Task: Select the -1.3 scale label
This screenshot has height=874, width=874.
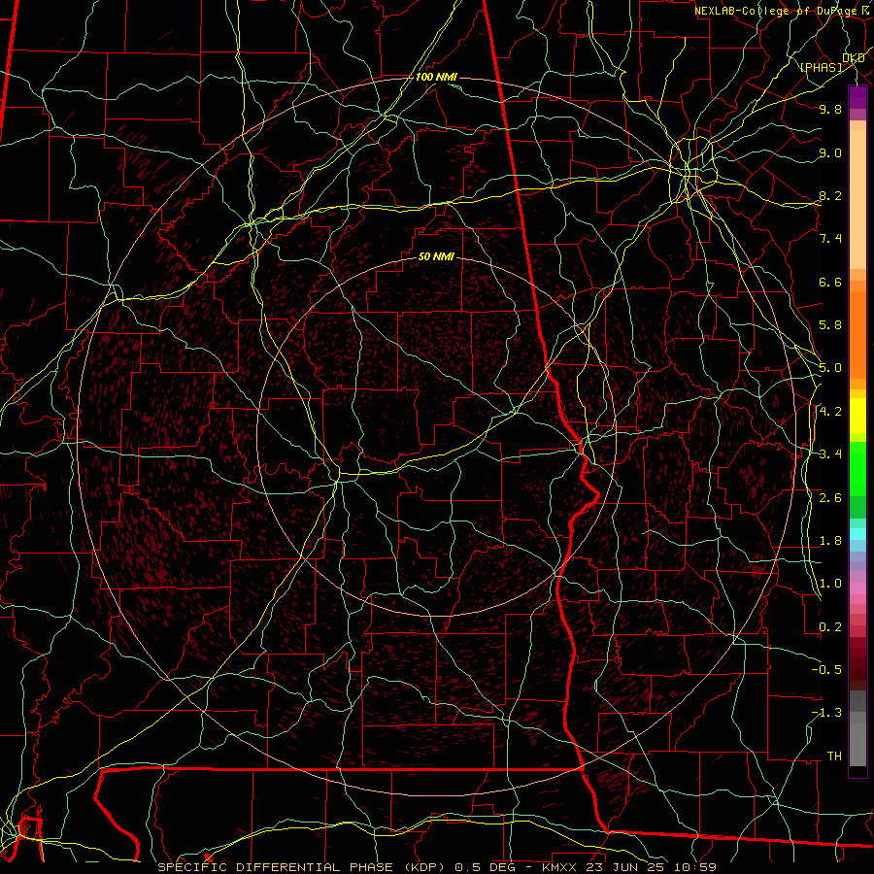Action: (826, 713)
